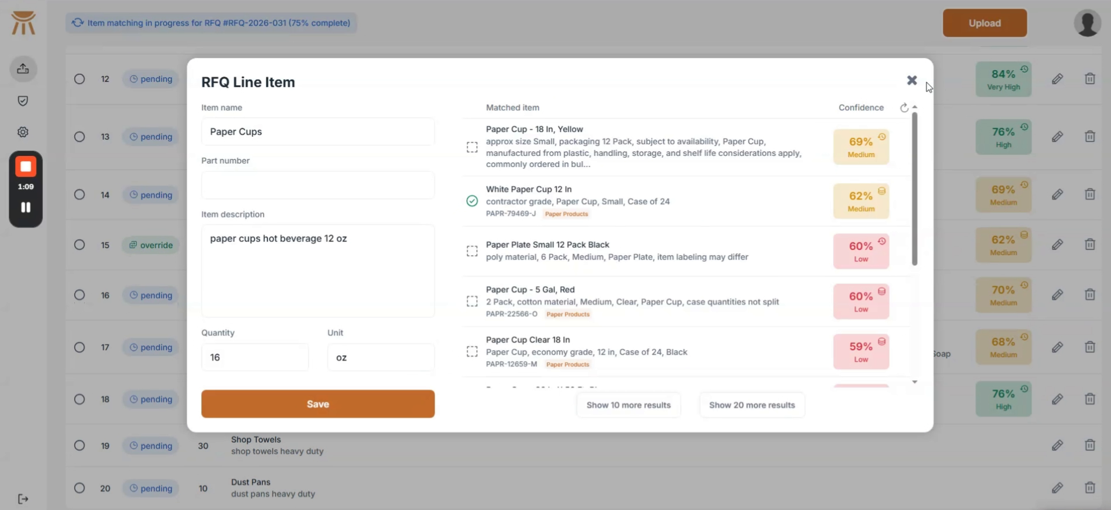Open the user profile avatar

pos(1087,24)
